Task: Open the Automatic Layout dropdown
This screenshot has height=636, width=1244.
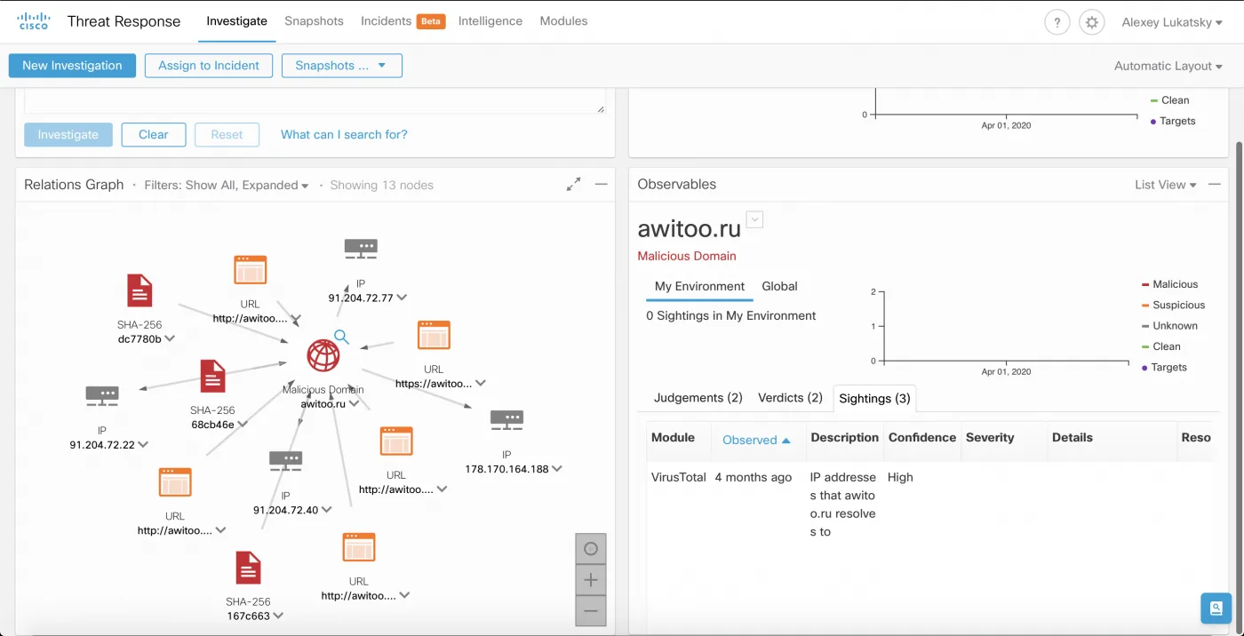Action: coord(1168,66)
